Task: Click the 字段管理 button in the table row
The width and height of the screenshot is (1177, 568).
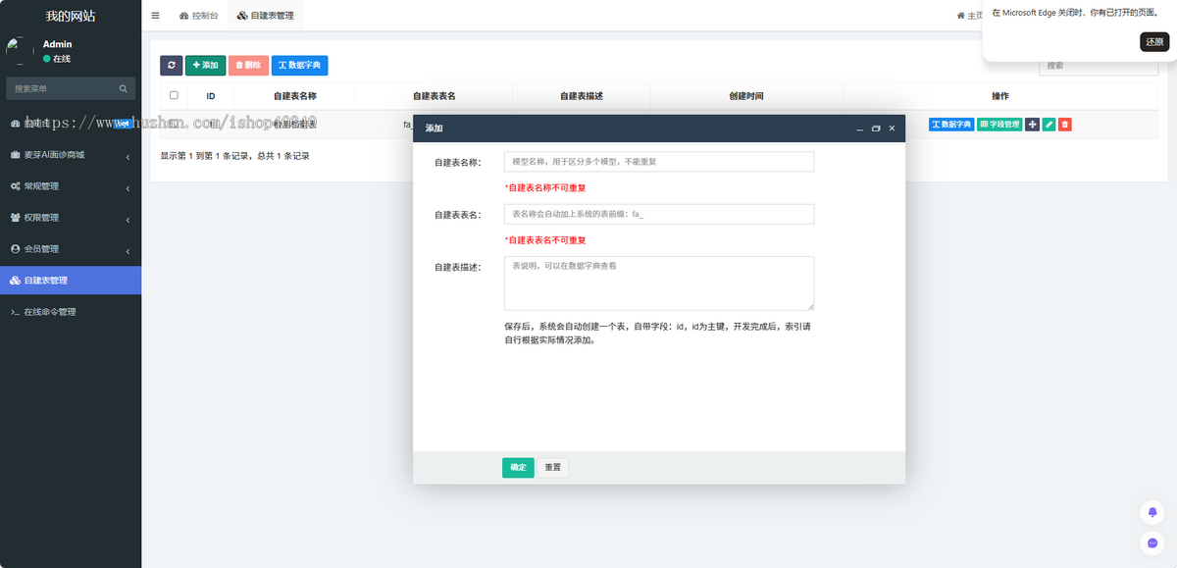Action: [1000, 125]
